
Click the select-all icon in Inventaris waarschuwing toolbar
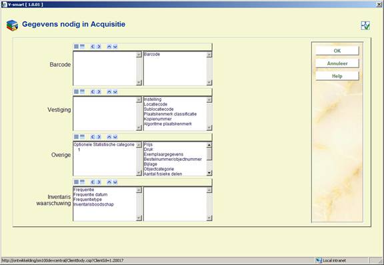(77, 182)
